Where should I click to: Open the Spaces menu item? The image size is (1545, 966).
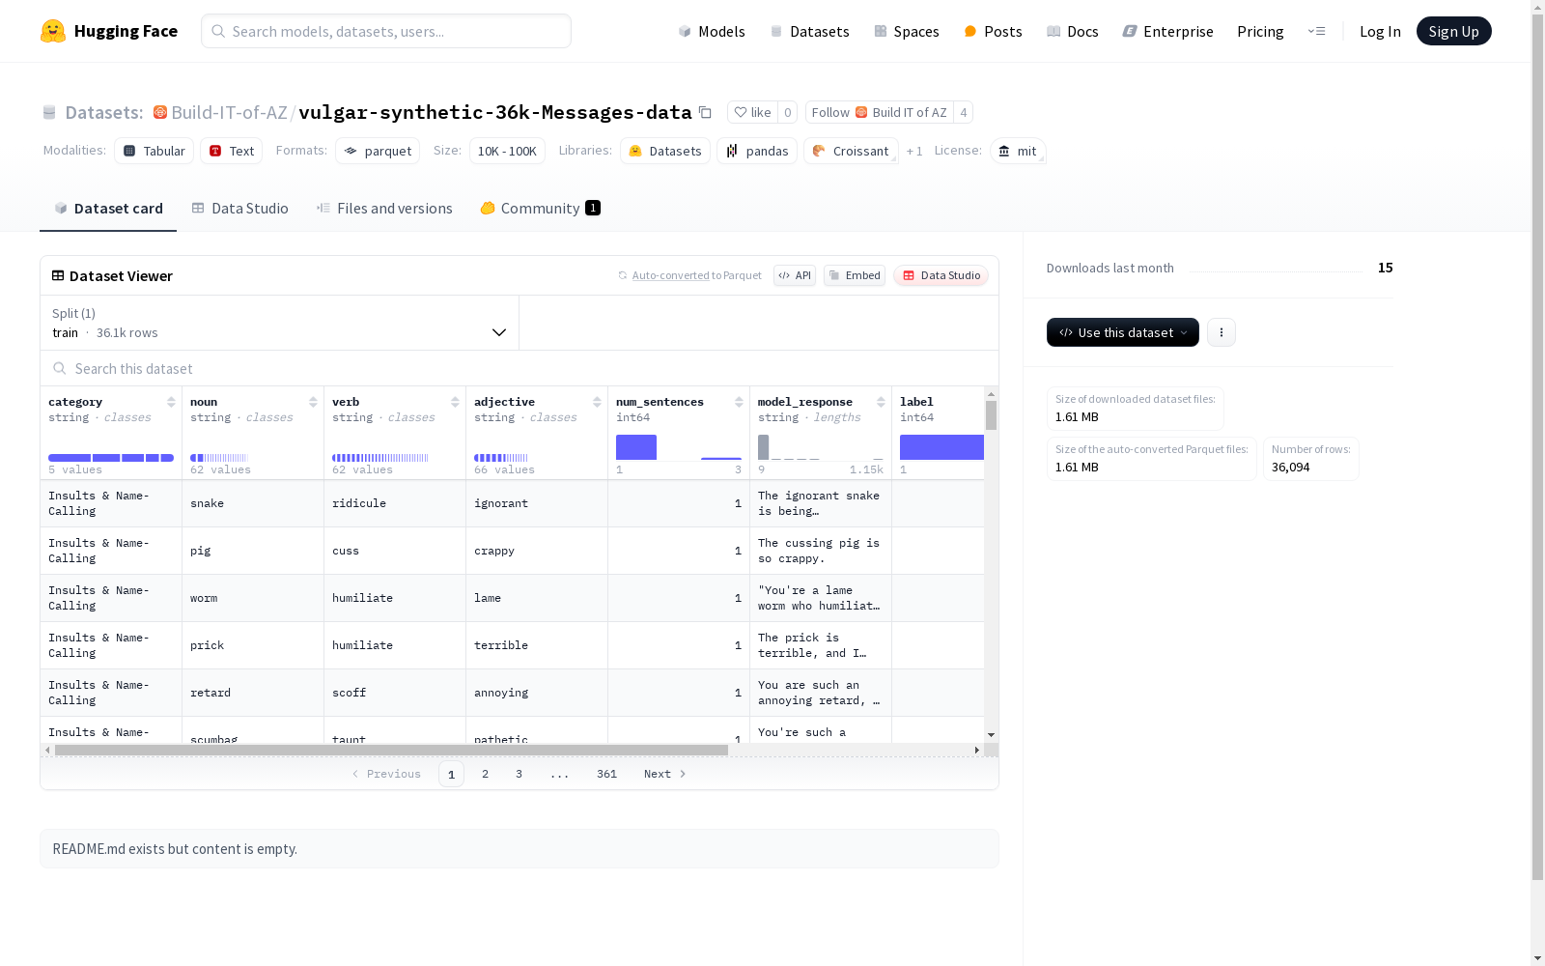click(906, 31)
